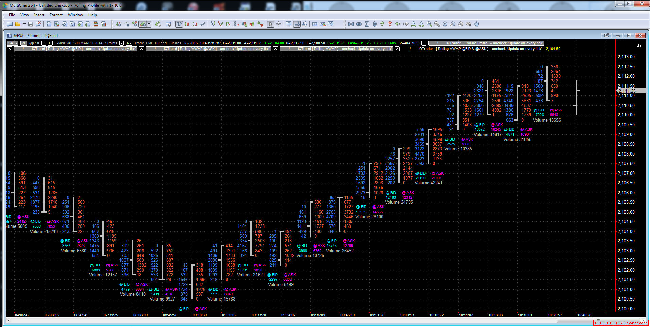Click the Format Instruments gear icon
The width and height of the screenshot is (650, 327).
[x=158, y=24]
